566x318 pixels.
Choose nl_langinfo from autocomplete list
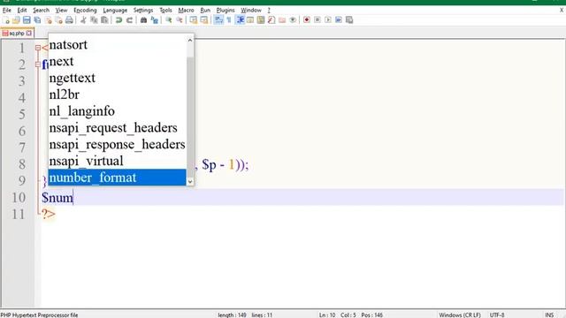tap(118, 111)
